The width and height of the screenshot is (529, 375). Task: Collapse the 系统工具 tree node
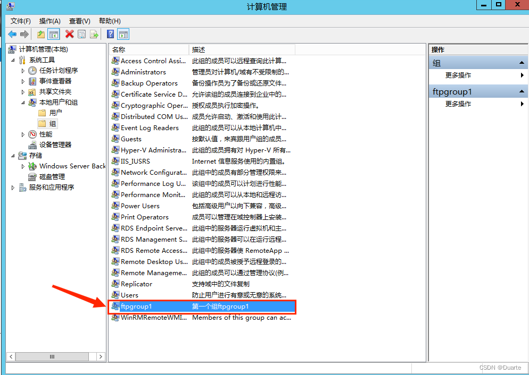pos(13,60)
